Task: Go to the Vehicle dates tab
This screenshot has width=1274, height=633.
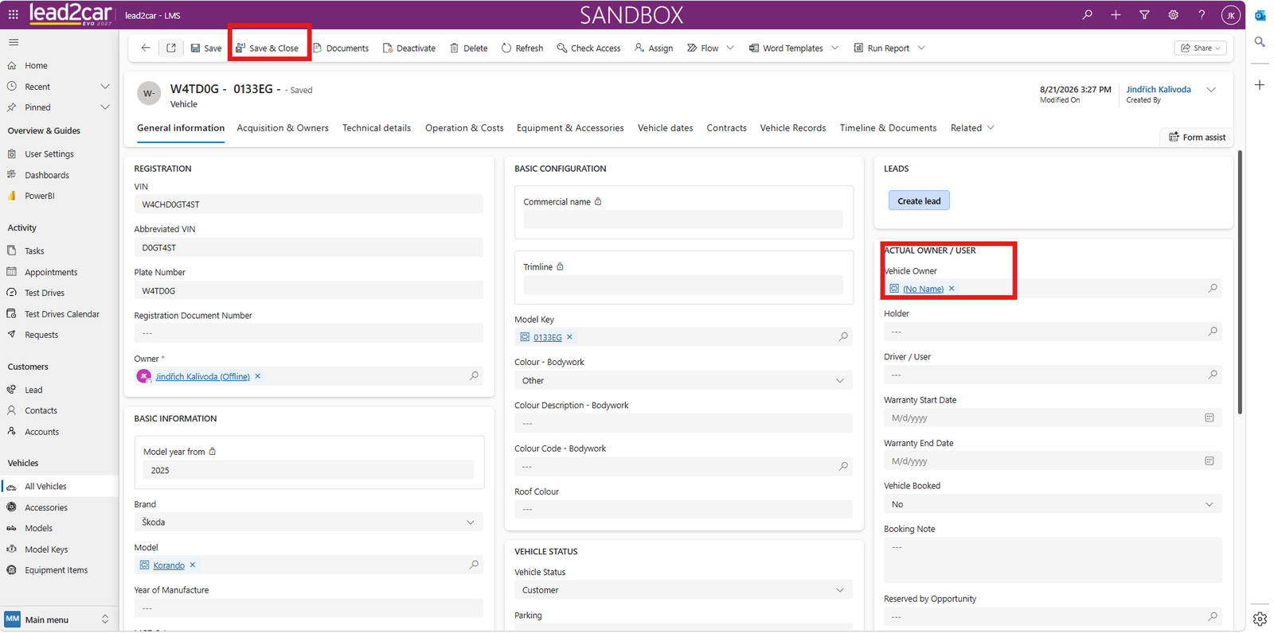Action: 666,128
